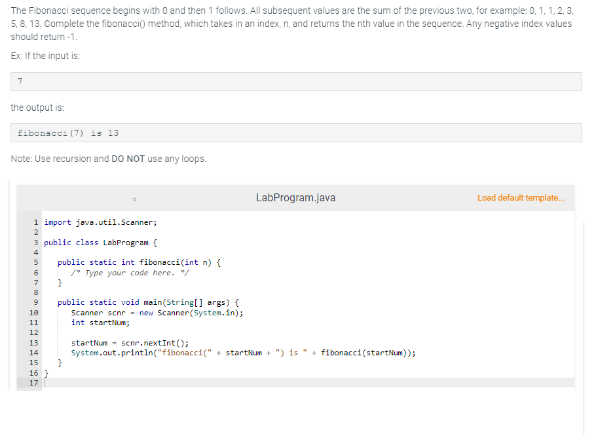This screenshot has width=596, height=434.
Task: Click line number 17 at the bottom
Action: click(x=34, y=383)
